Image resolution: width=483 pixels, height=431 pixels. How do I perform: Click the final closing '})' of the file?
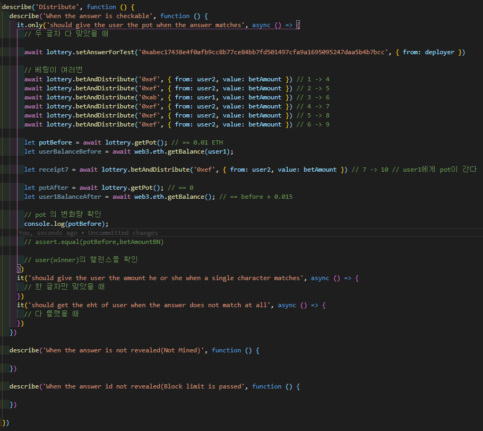tap(5, 422)
